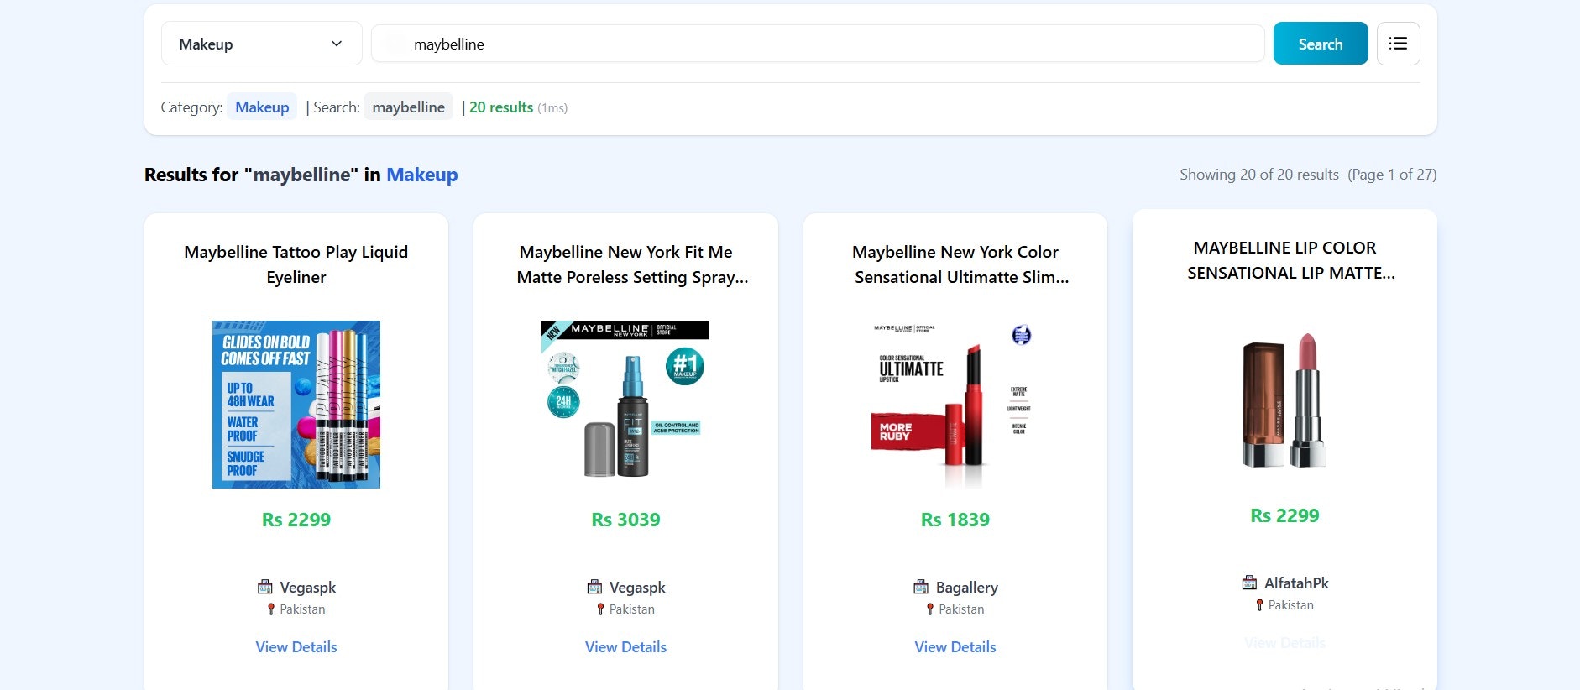Screen dimensions: 1580x690
Task: Click the store icon beside AlfatahPk
Action: [1249, 583]
